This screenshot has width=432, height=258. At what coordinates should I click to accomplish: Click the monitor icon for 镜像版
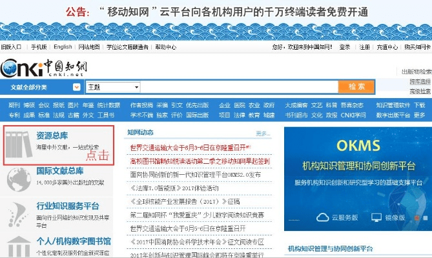coord(376,217)
